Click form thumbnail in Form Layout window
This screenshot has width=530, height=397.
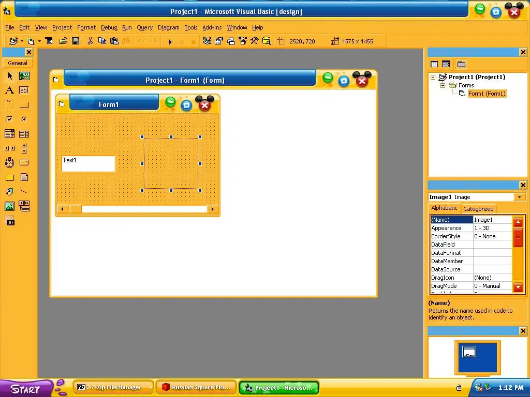pos(469,352)
